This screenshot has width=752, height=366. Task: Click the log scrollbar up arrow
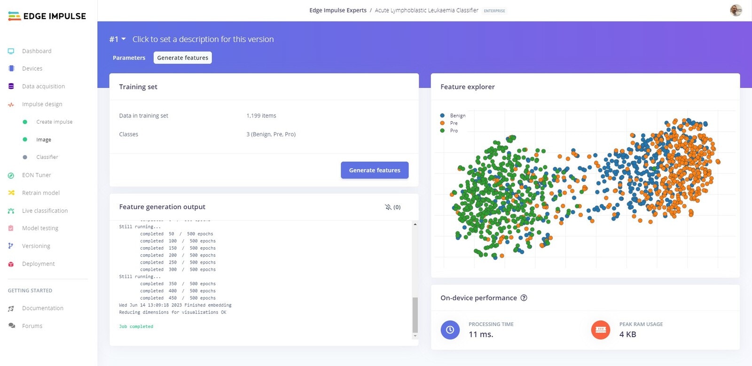[x=415, y=224]
